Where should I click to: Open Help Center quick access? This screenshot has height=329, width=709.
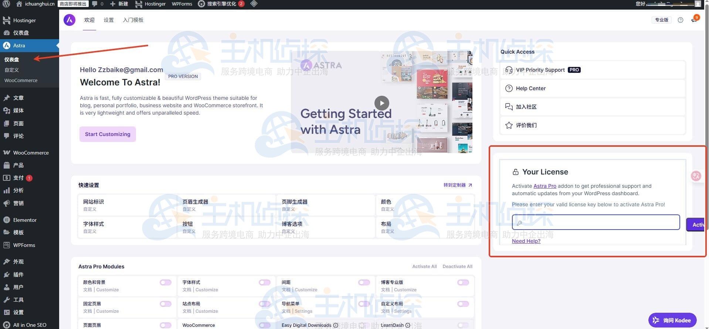[x=593, y=88]
